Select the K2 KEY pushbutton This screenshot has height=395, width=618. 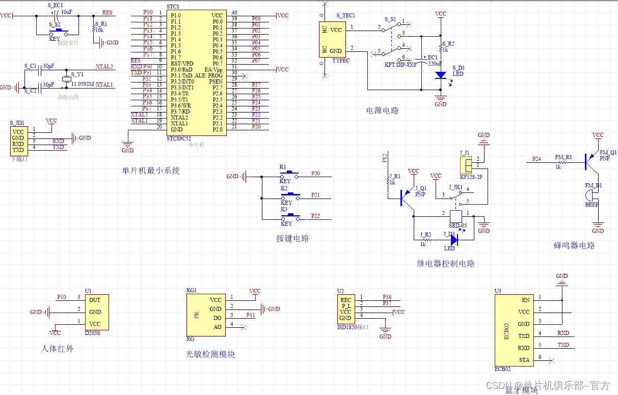pos(289,194)
